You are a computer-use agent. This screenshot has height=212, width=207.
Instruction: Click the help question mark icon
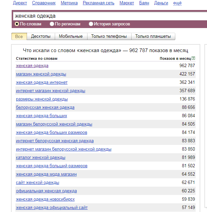(193, 58)
